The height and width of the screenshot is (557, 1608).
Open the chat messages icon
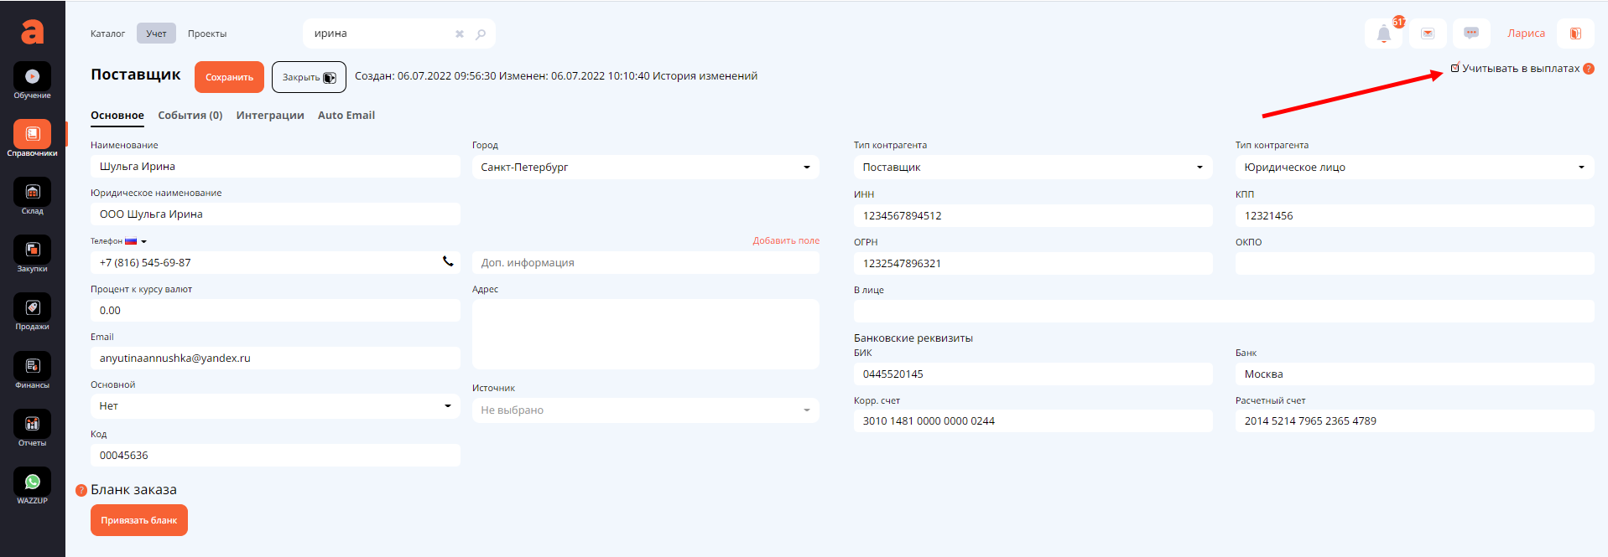(1470, 34)
